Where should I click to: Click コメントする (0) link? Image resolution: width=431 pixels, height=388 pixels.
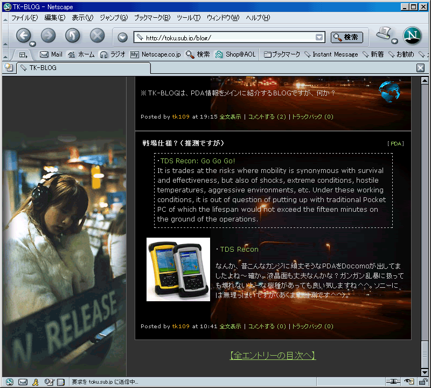click(267, 326)
